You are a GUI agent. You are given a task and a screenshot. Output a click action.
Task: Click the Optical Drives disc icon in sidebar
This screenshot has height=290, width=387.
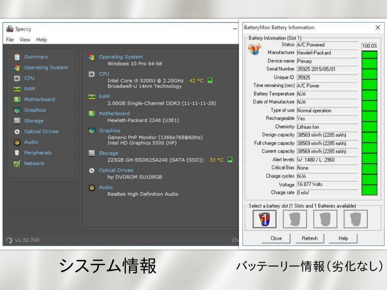pos(17,132)
